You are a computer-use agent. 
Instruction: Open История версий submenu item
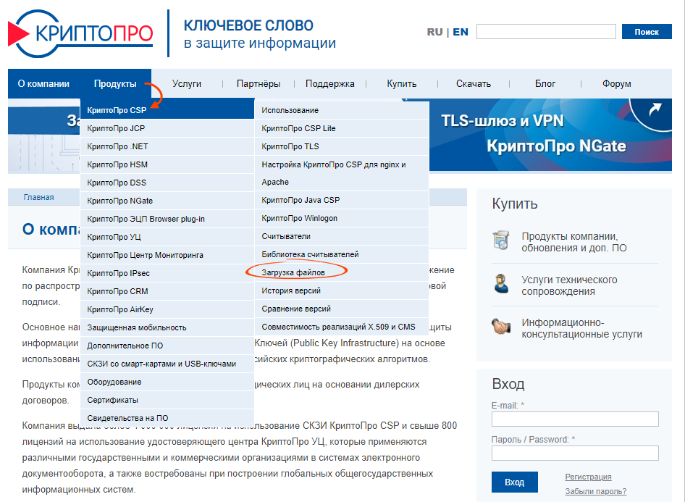tap(342, 291)
